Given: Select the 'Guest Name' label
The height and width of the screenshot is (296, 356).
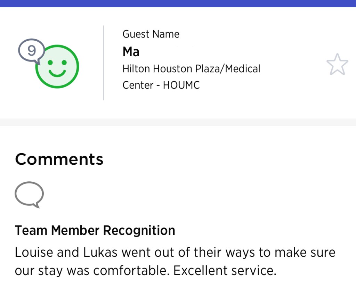Looking at the screenshot, I should coord(151,34).
